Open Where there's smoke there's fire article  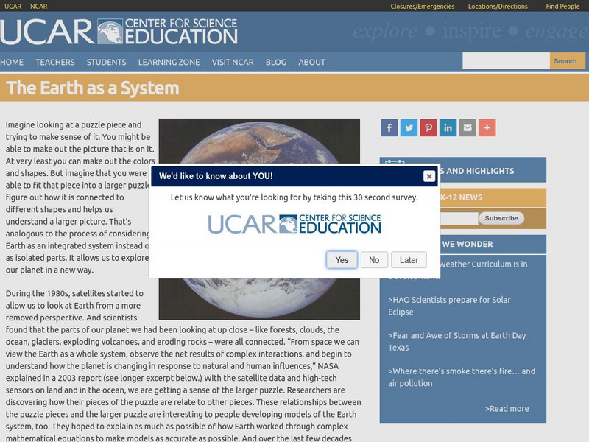(462, 377)
